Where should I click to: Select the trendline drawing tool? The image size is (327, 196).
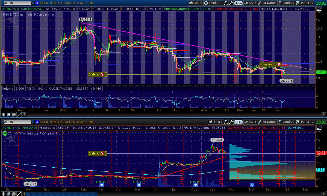[19, 115]
